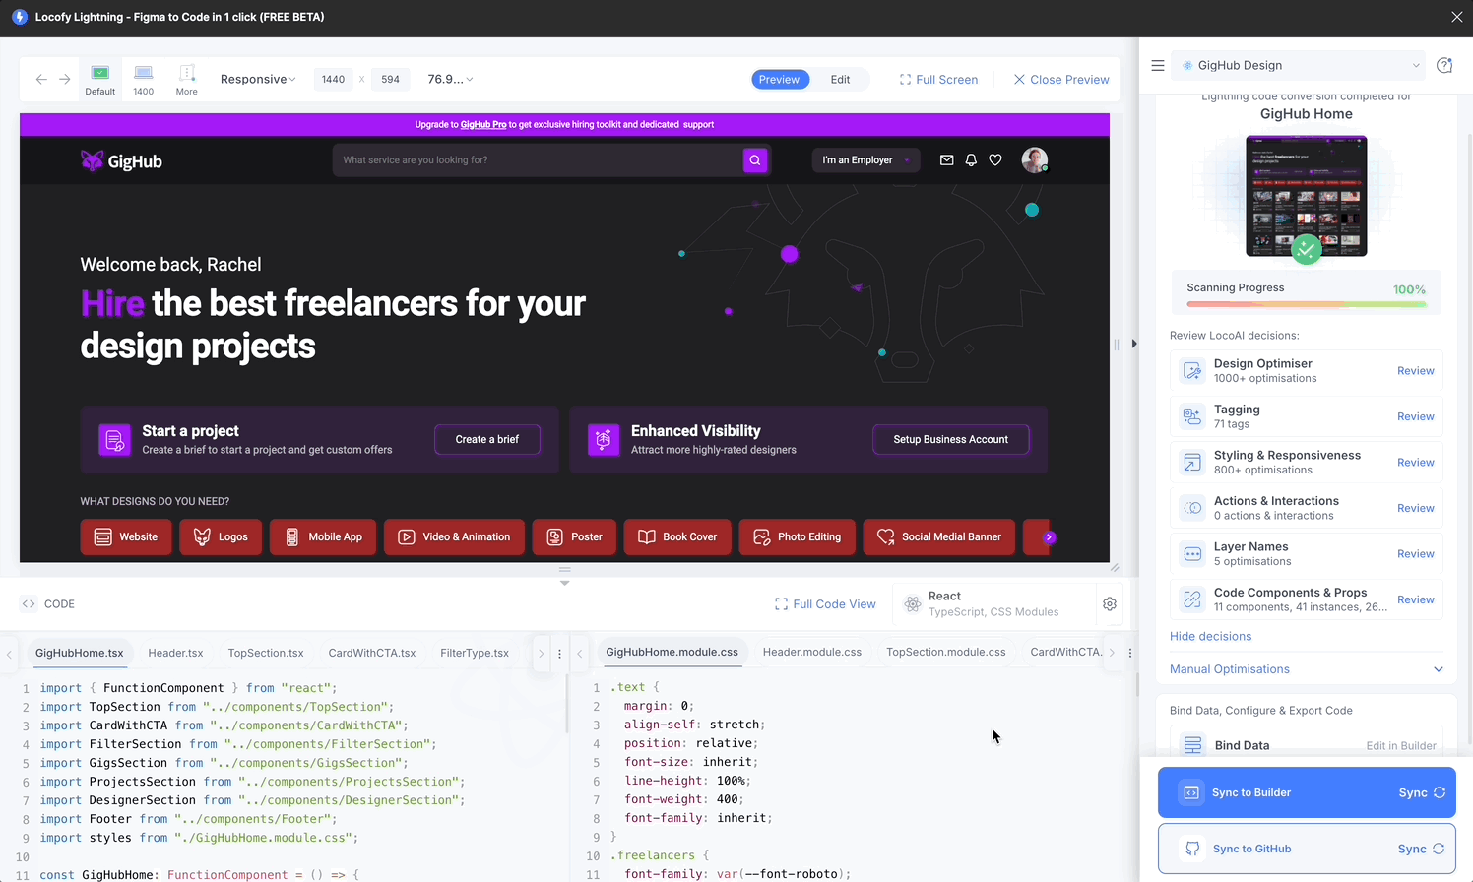Open the hamburger menu in the right panel
This screenshot has height=882, width=1473.
(1158, 66)
